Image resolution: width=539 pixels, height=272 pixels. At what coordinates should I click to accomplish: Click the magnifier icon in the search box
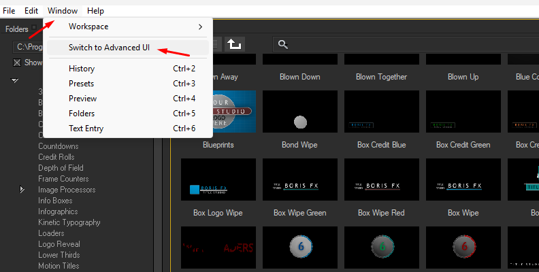(283, 44)
